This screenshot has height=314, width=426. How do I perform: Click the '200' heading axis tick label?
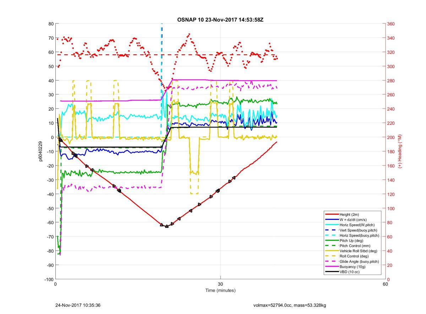(390, 137)
